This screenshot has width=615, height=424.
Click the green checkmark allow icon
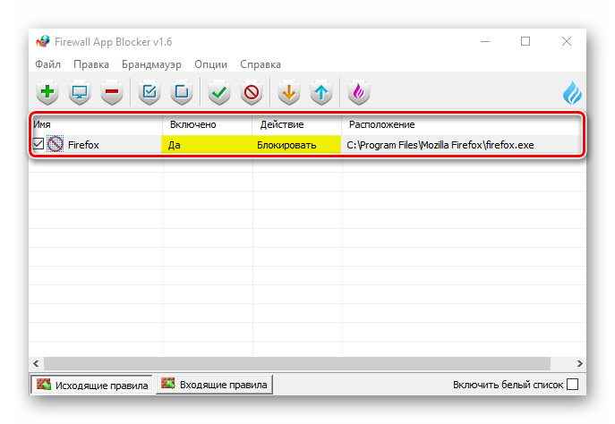[219, 92]
